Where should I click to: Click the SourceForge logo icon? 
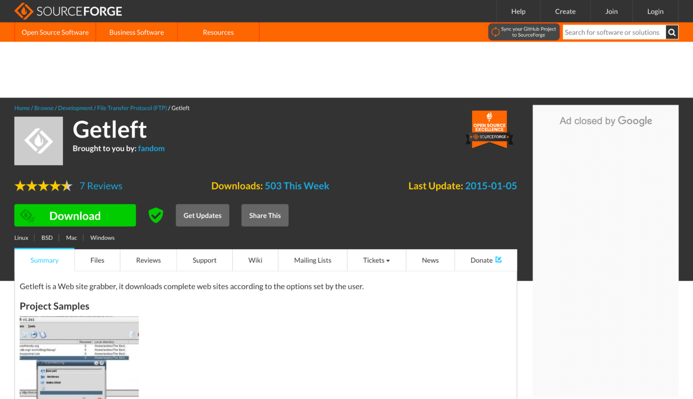pos(24,11)
